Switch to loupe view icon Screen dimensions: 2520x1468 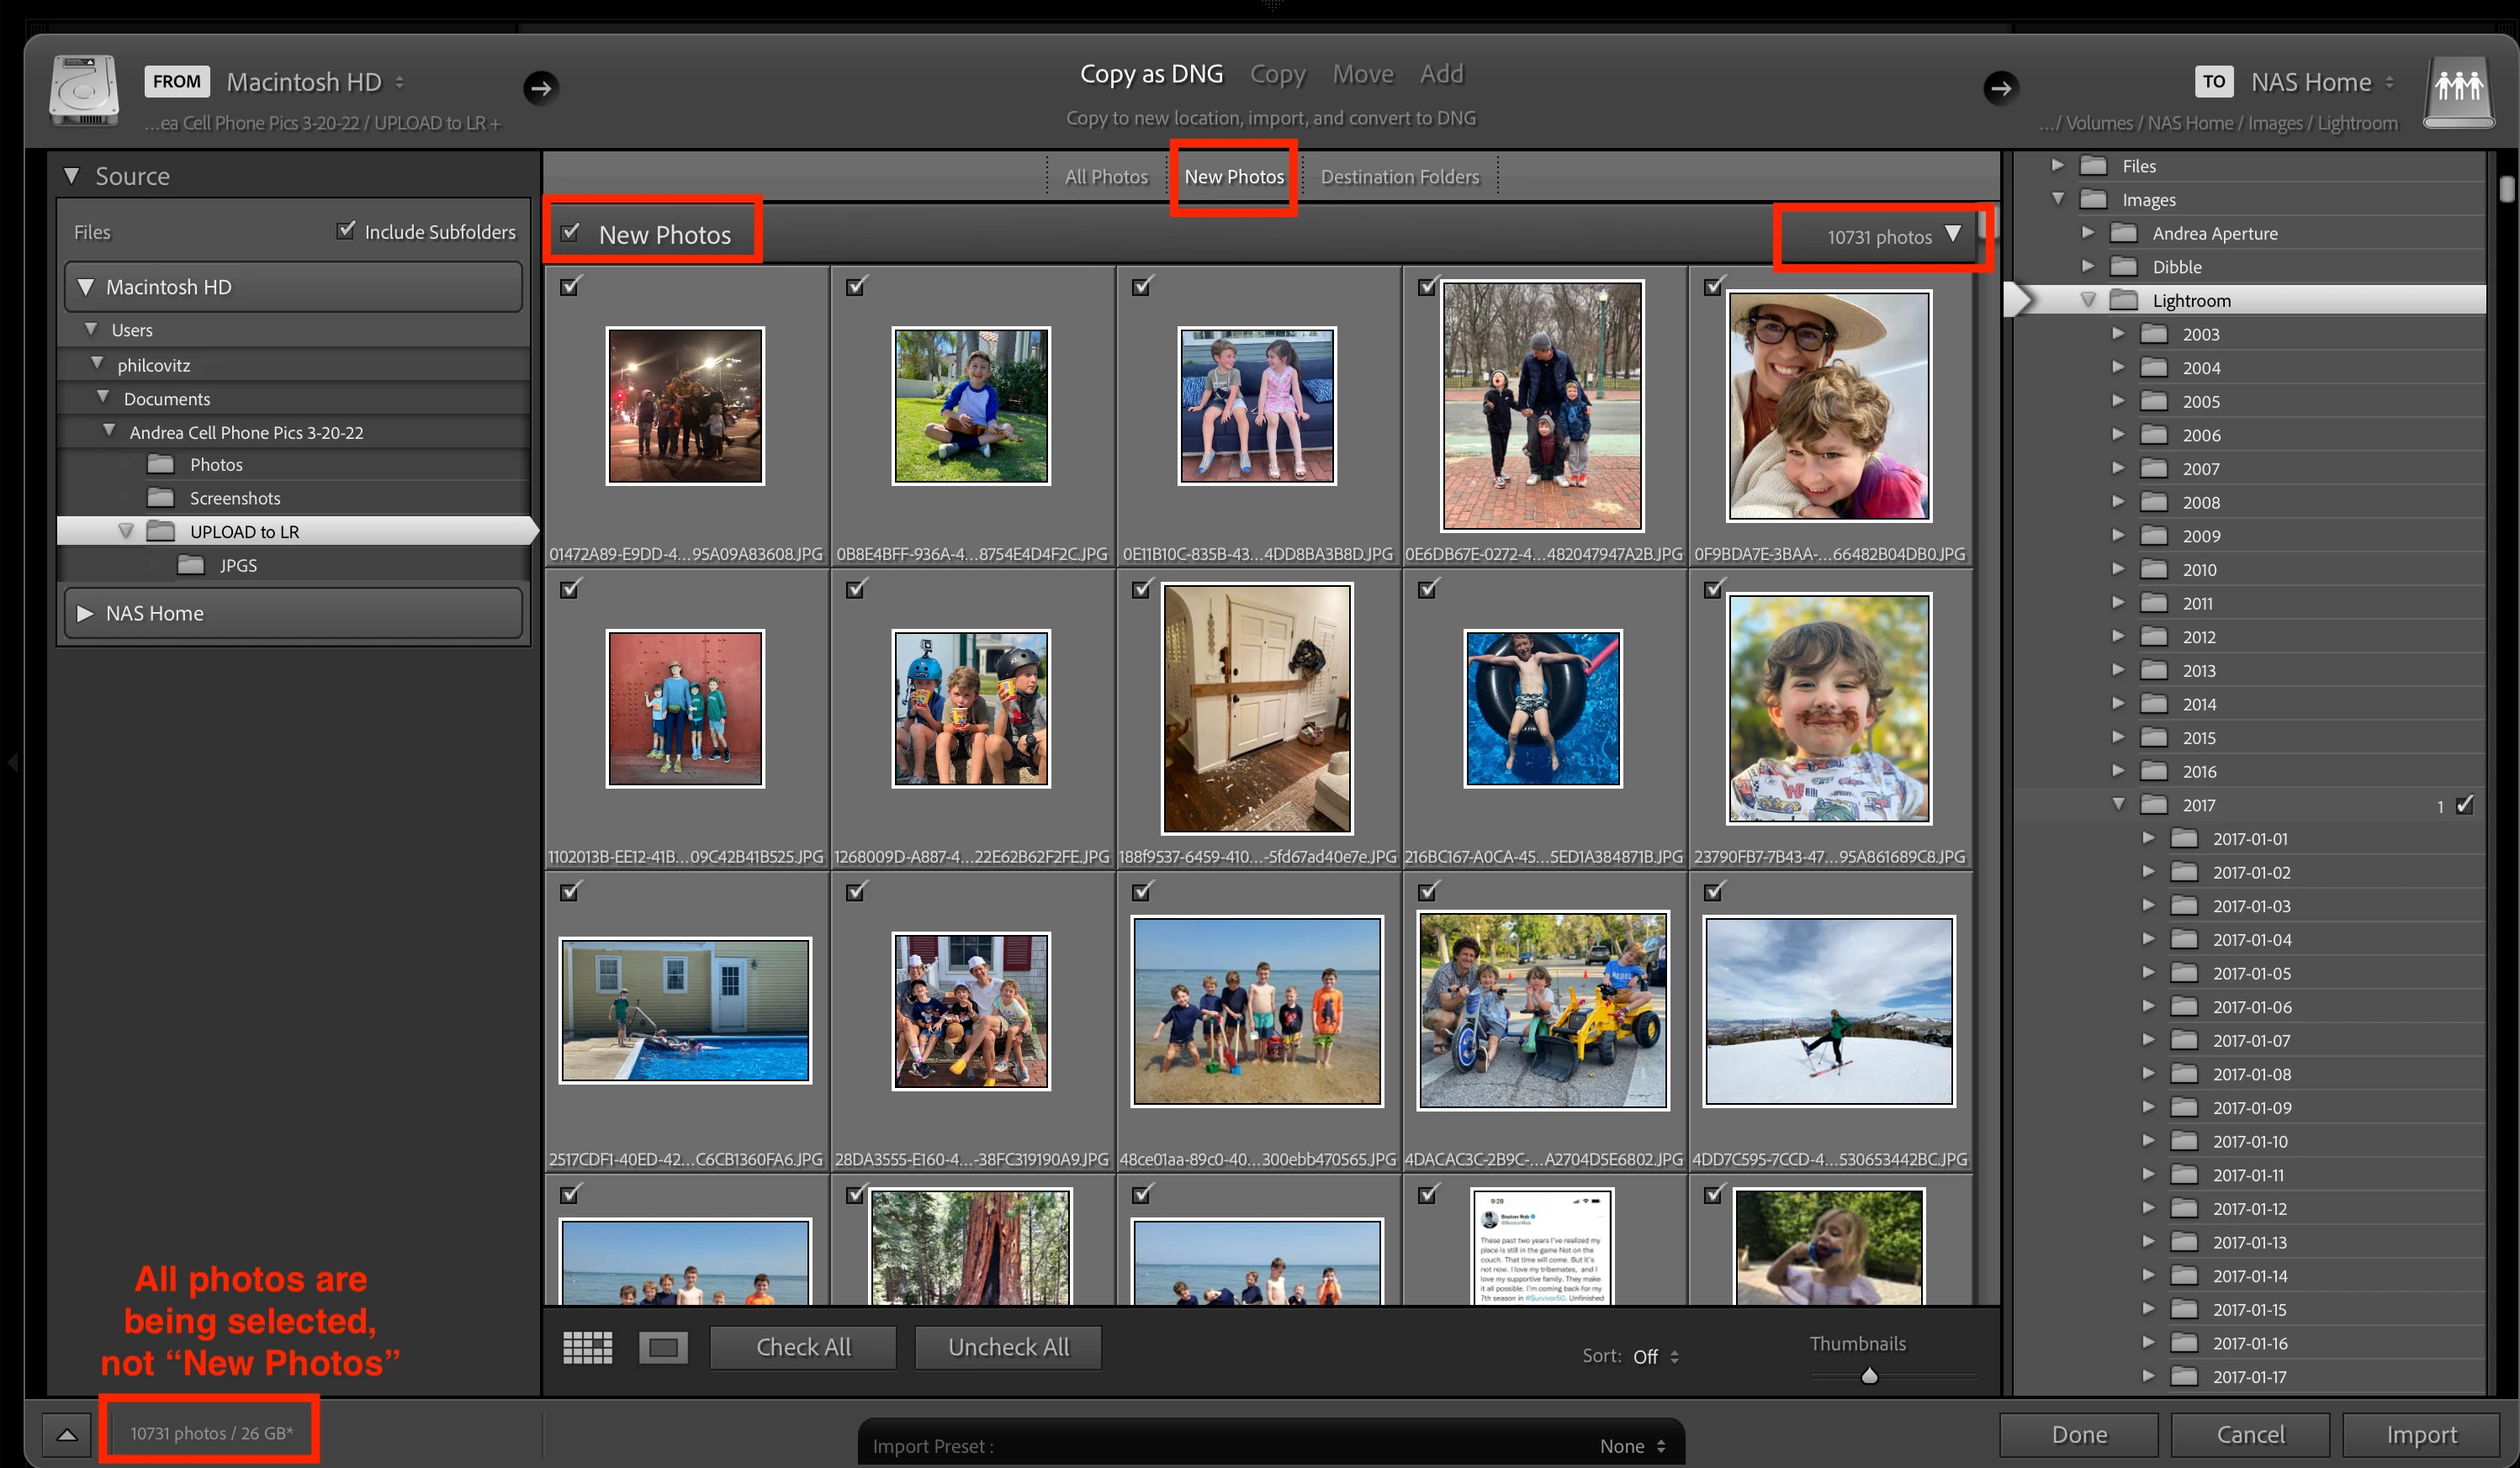[662, 1347]
